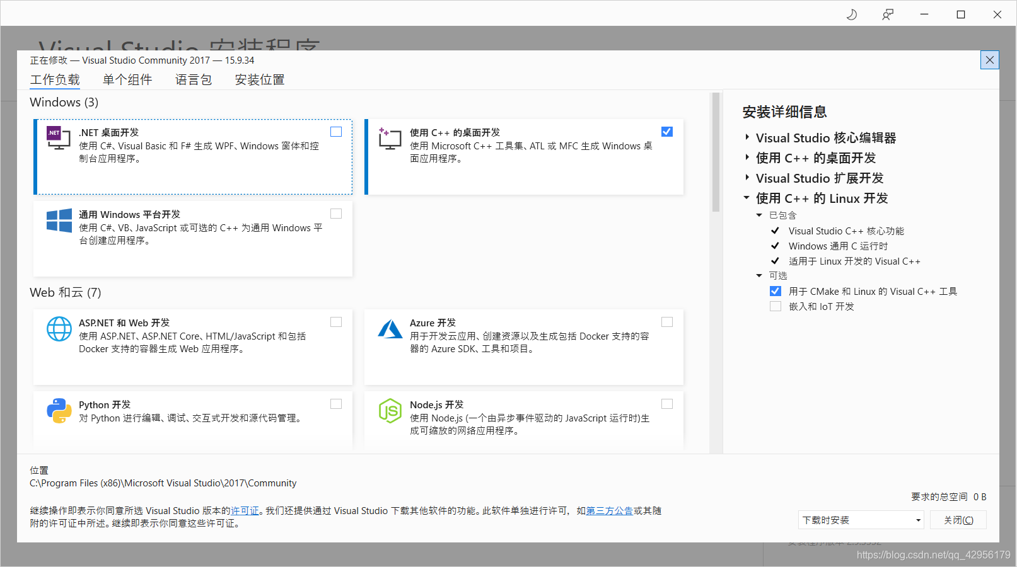Switch to the 工作负载 tab
Viewport: 1017px width, 567px height.
(x=55, y=80)
